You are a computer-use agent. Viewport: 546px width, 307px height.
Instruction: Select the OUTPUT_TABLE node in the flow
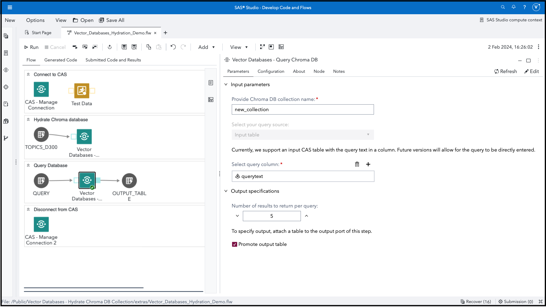point(129,181)
